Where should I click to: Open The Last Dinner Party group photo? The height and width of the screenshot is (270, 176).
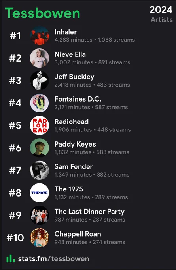40,215
